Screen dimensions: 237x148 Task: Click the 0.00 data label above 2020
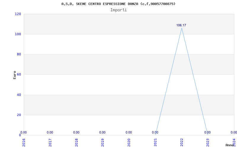pos(129,132)
